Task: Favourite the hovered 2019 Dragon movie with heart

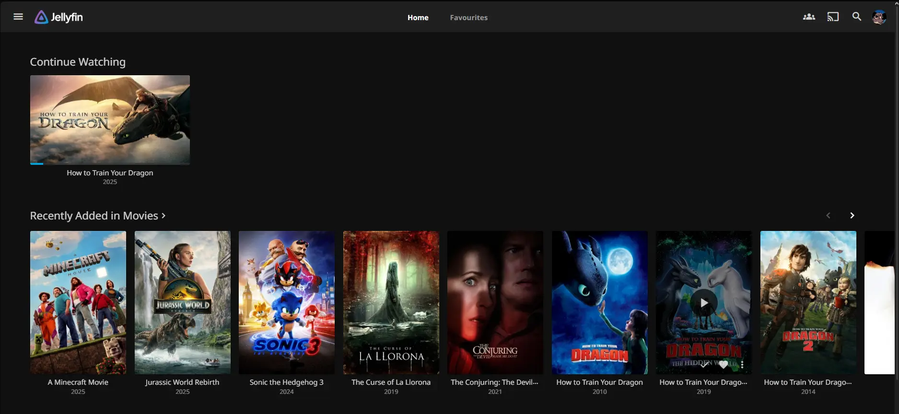Action: pyautogui.click(x=723, y=365)
